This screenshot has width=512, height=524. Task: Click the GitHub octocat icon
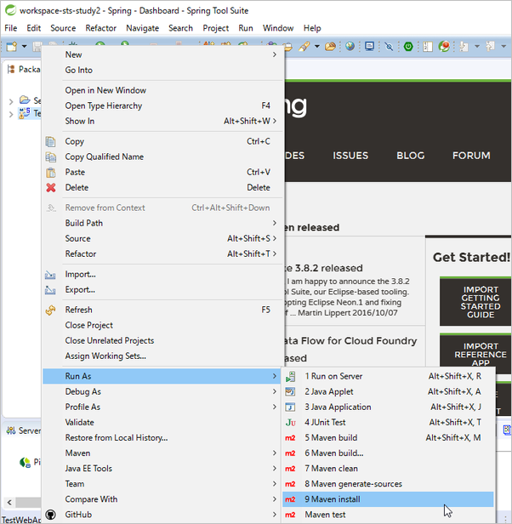(51, 515)
